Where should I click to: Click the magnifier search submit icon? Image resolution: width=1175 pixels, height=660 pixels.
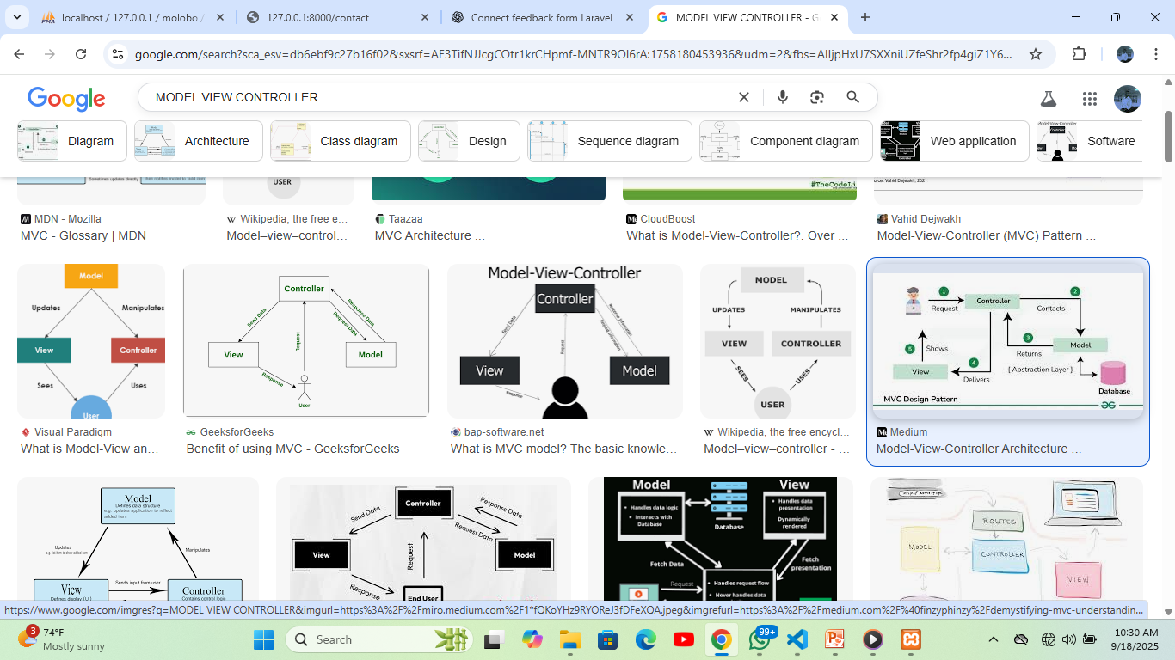pyautogui.click(x=852, y=97)
